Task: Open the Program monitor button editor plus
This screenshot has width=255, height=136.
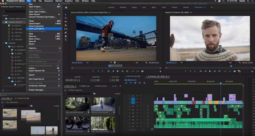Action: coord(252,71)
